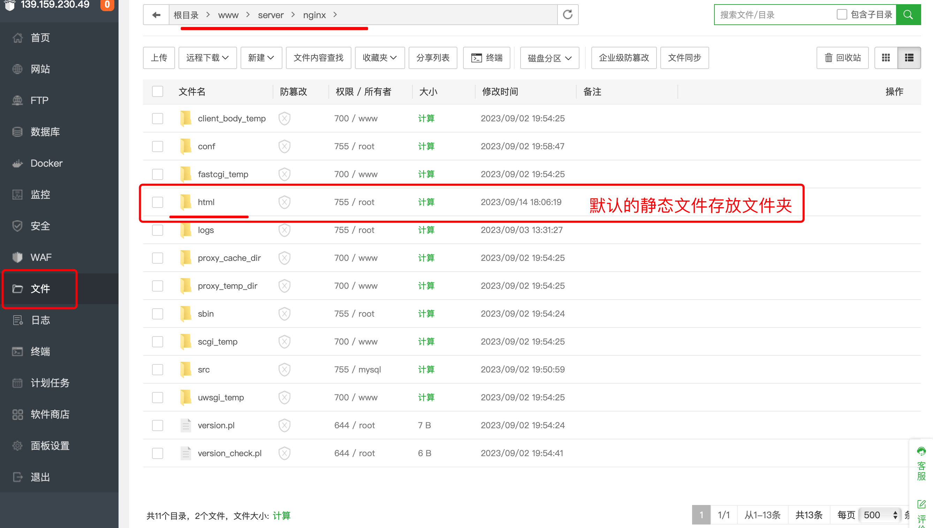
Task: Expand 新建 create-new dropdown
Action: 261,58
